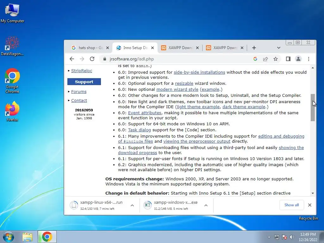Click the network tray icon
324x243 pixels.
pos(277,237)
